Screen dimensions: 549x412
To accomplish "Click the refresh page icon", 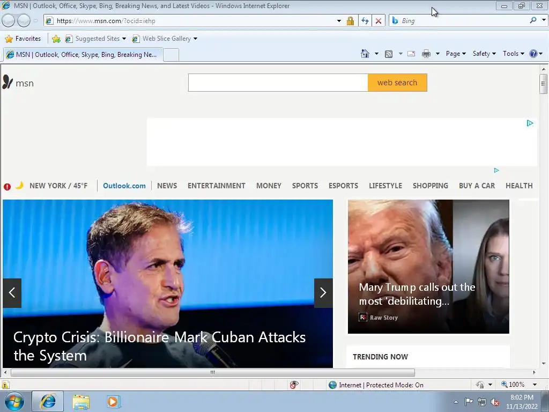I will point(365,21).
